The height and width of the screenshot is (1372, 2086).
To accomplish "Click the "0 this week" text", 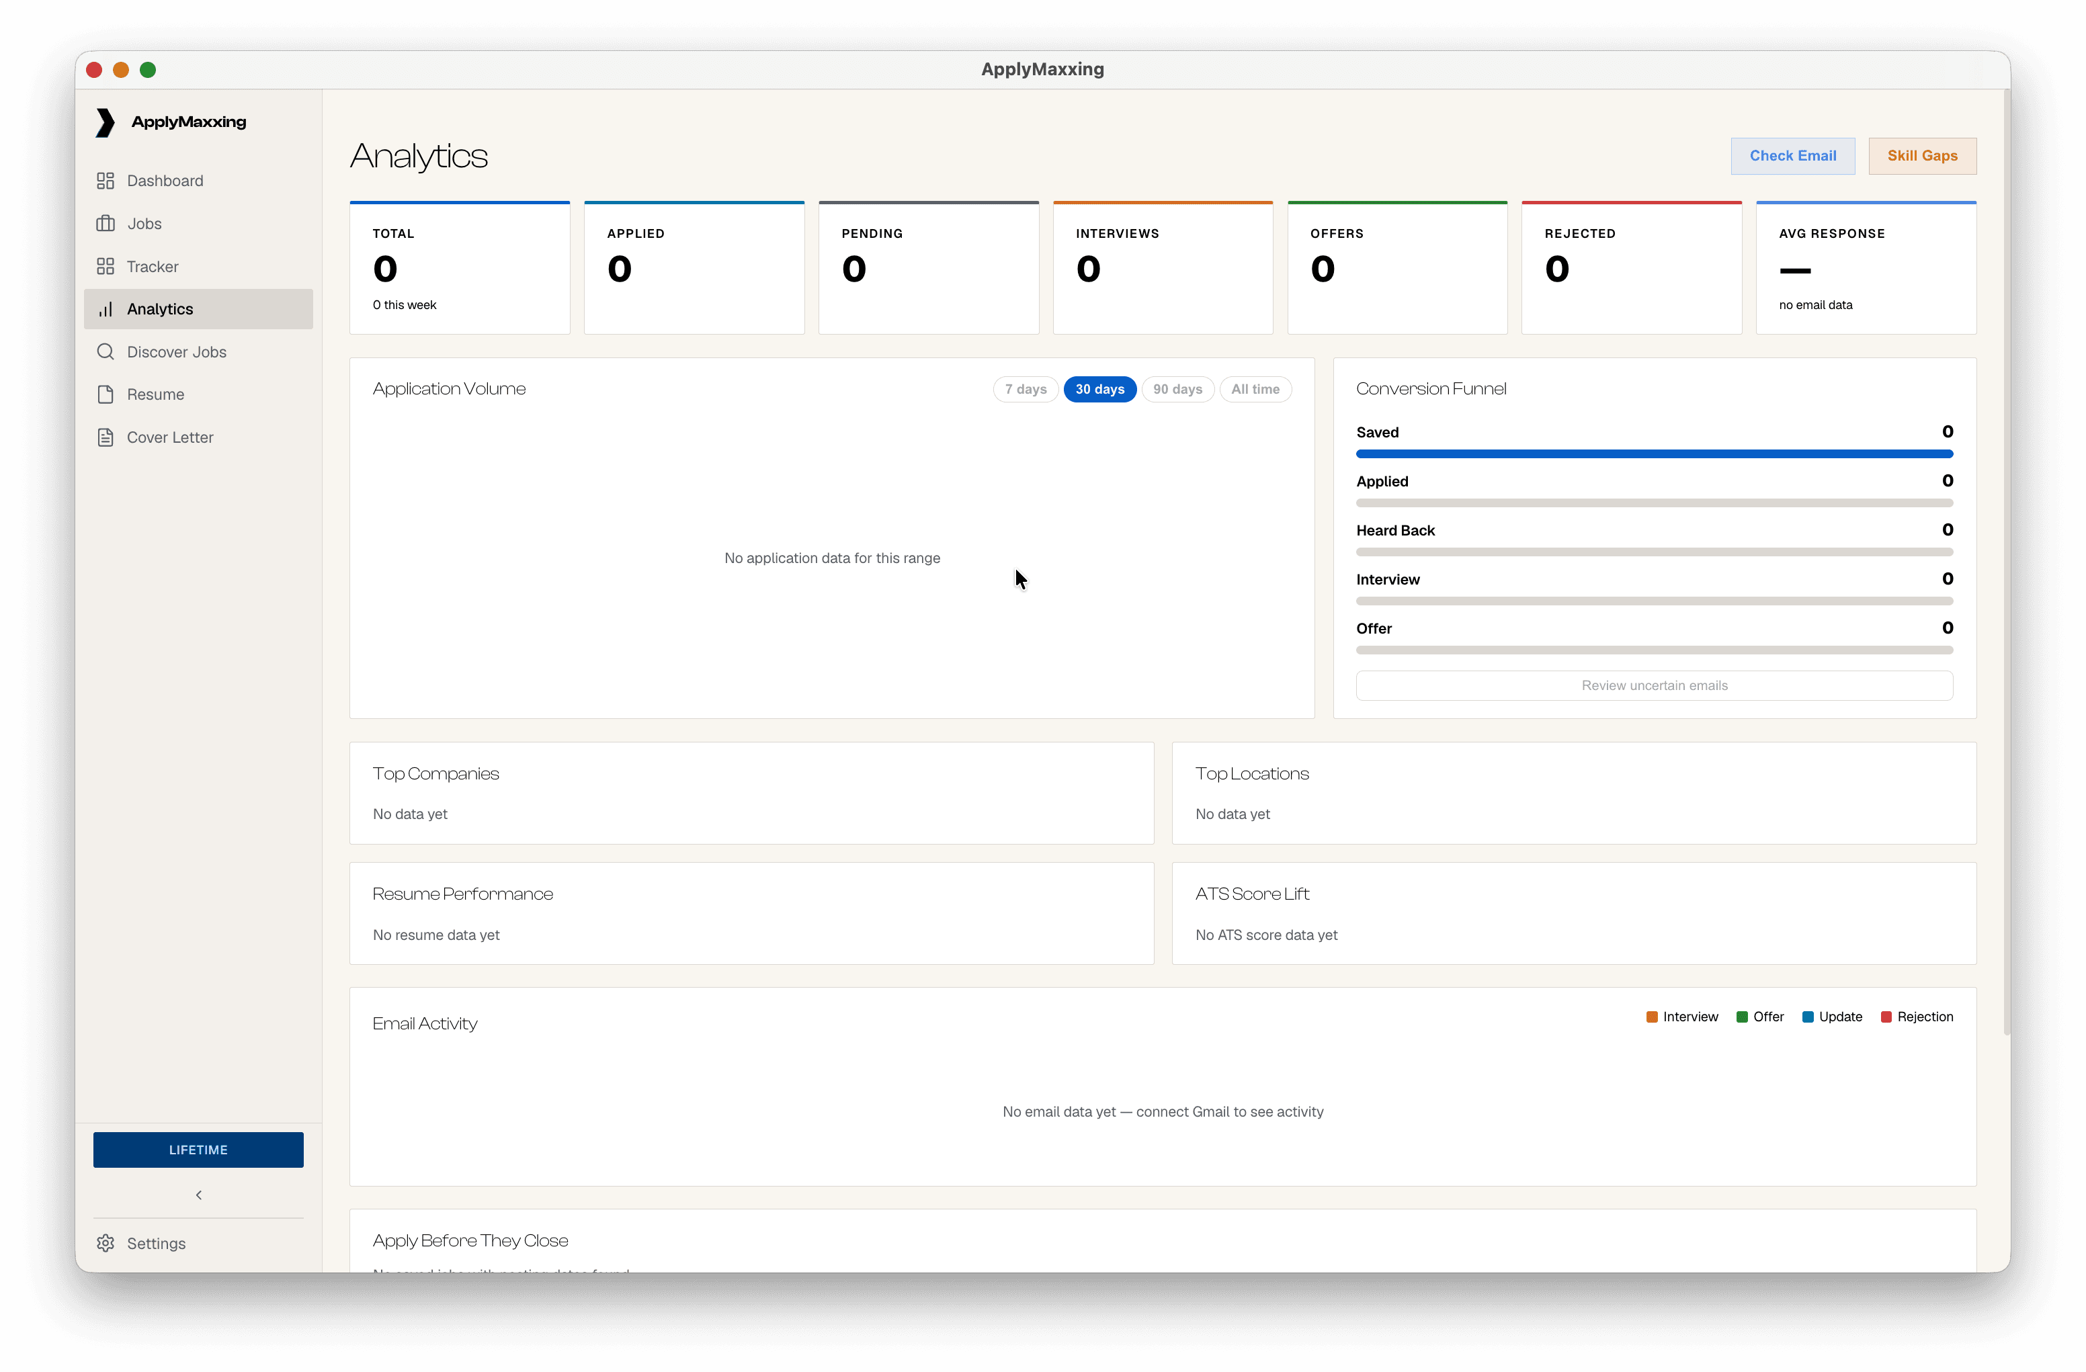I will [x=404, y=305].
